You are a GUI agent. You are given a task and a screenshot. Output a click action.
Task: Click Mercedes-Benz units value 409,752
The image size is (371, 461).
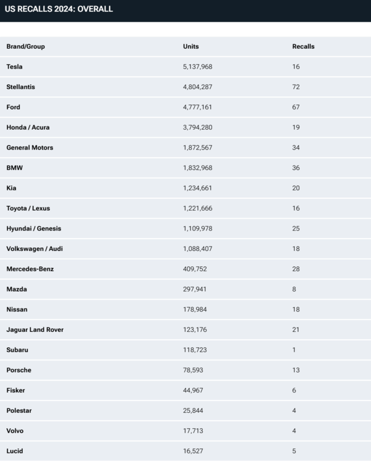(x=195, y=269)
